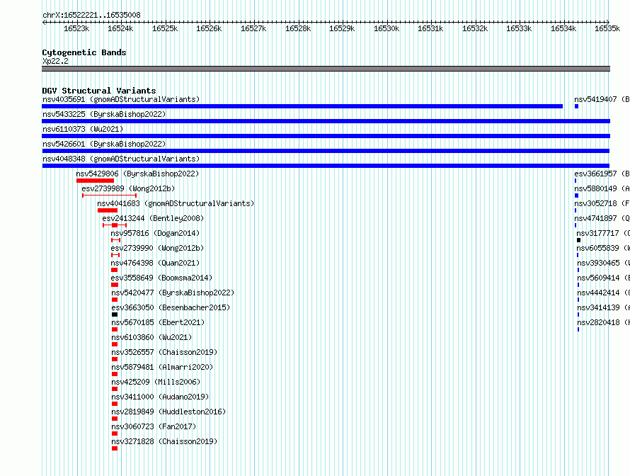The height and width of the screenshot is (476, 630).
Task: Open the nsv4764398 Quan2021 label
Action: [x=155, y=263]
